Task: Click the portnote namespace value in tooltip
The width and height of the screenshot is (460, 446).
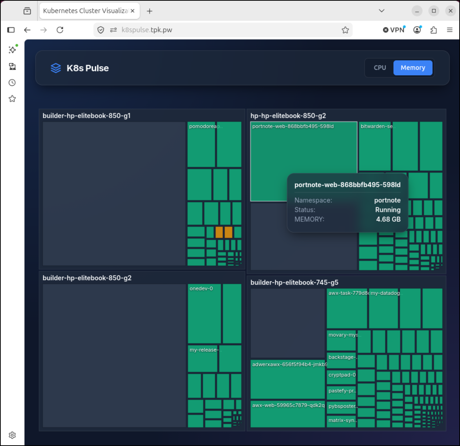Action: click(x=387, y=200)
